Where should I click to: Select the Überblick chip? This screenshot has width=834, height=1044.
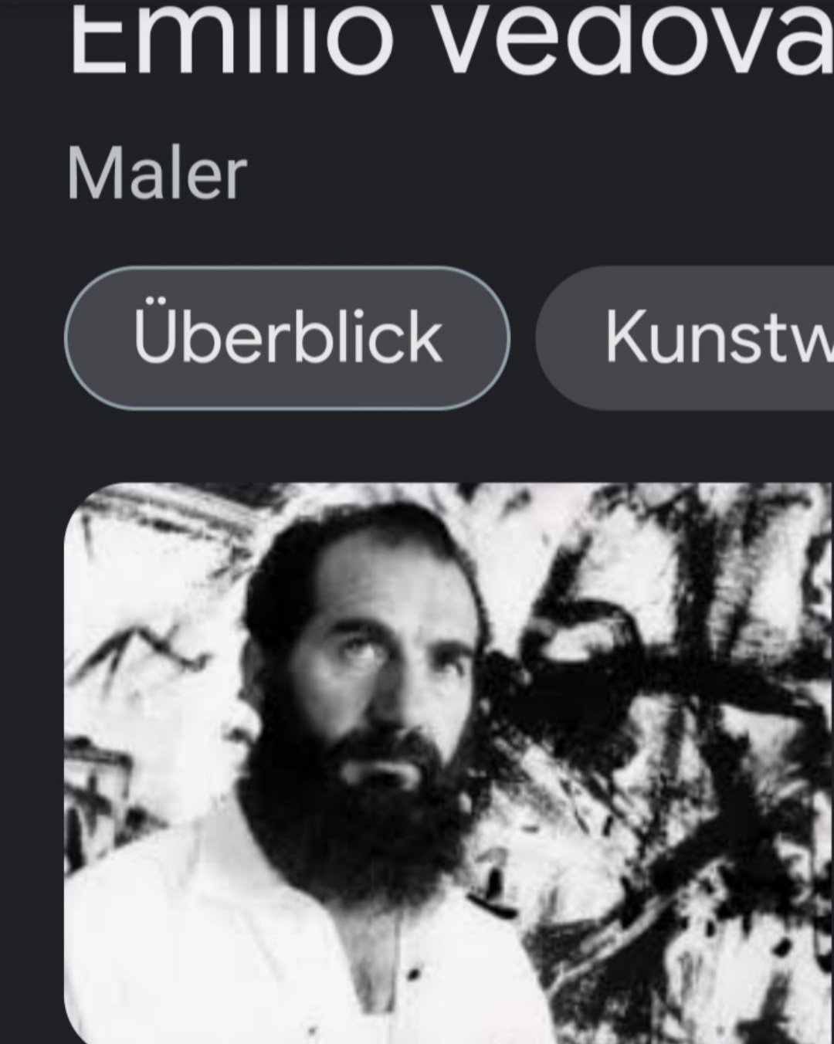coord(287,337)
